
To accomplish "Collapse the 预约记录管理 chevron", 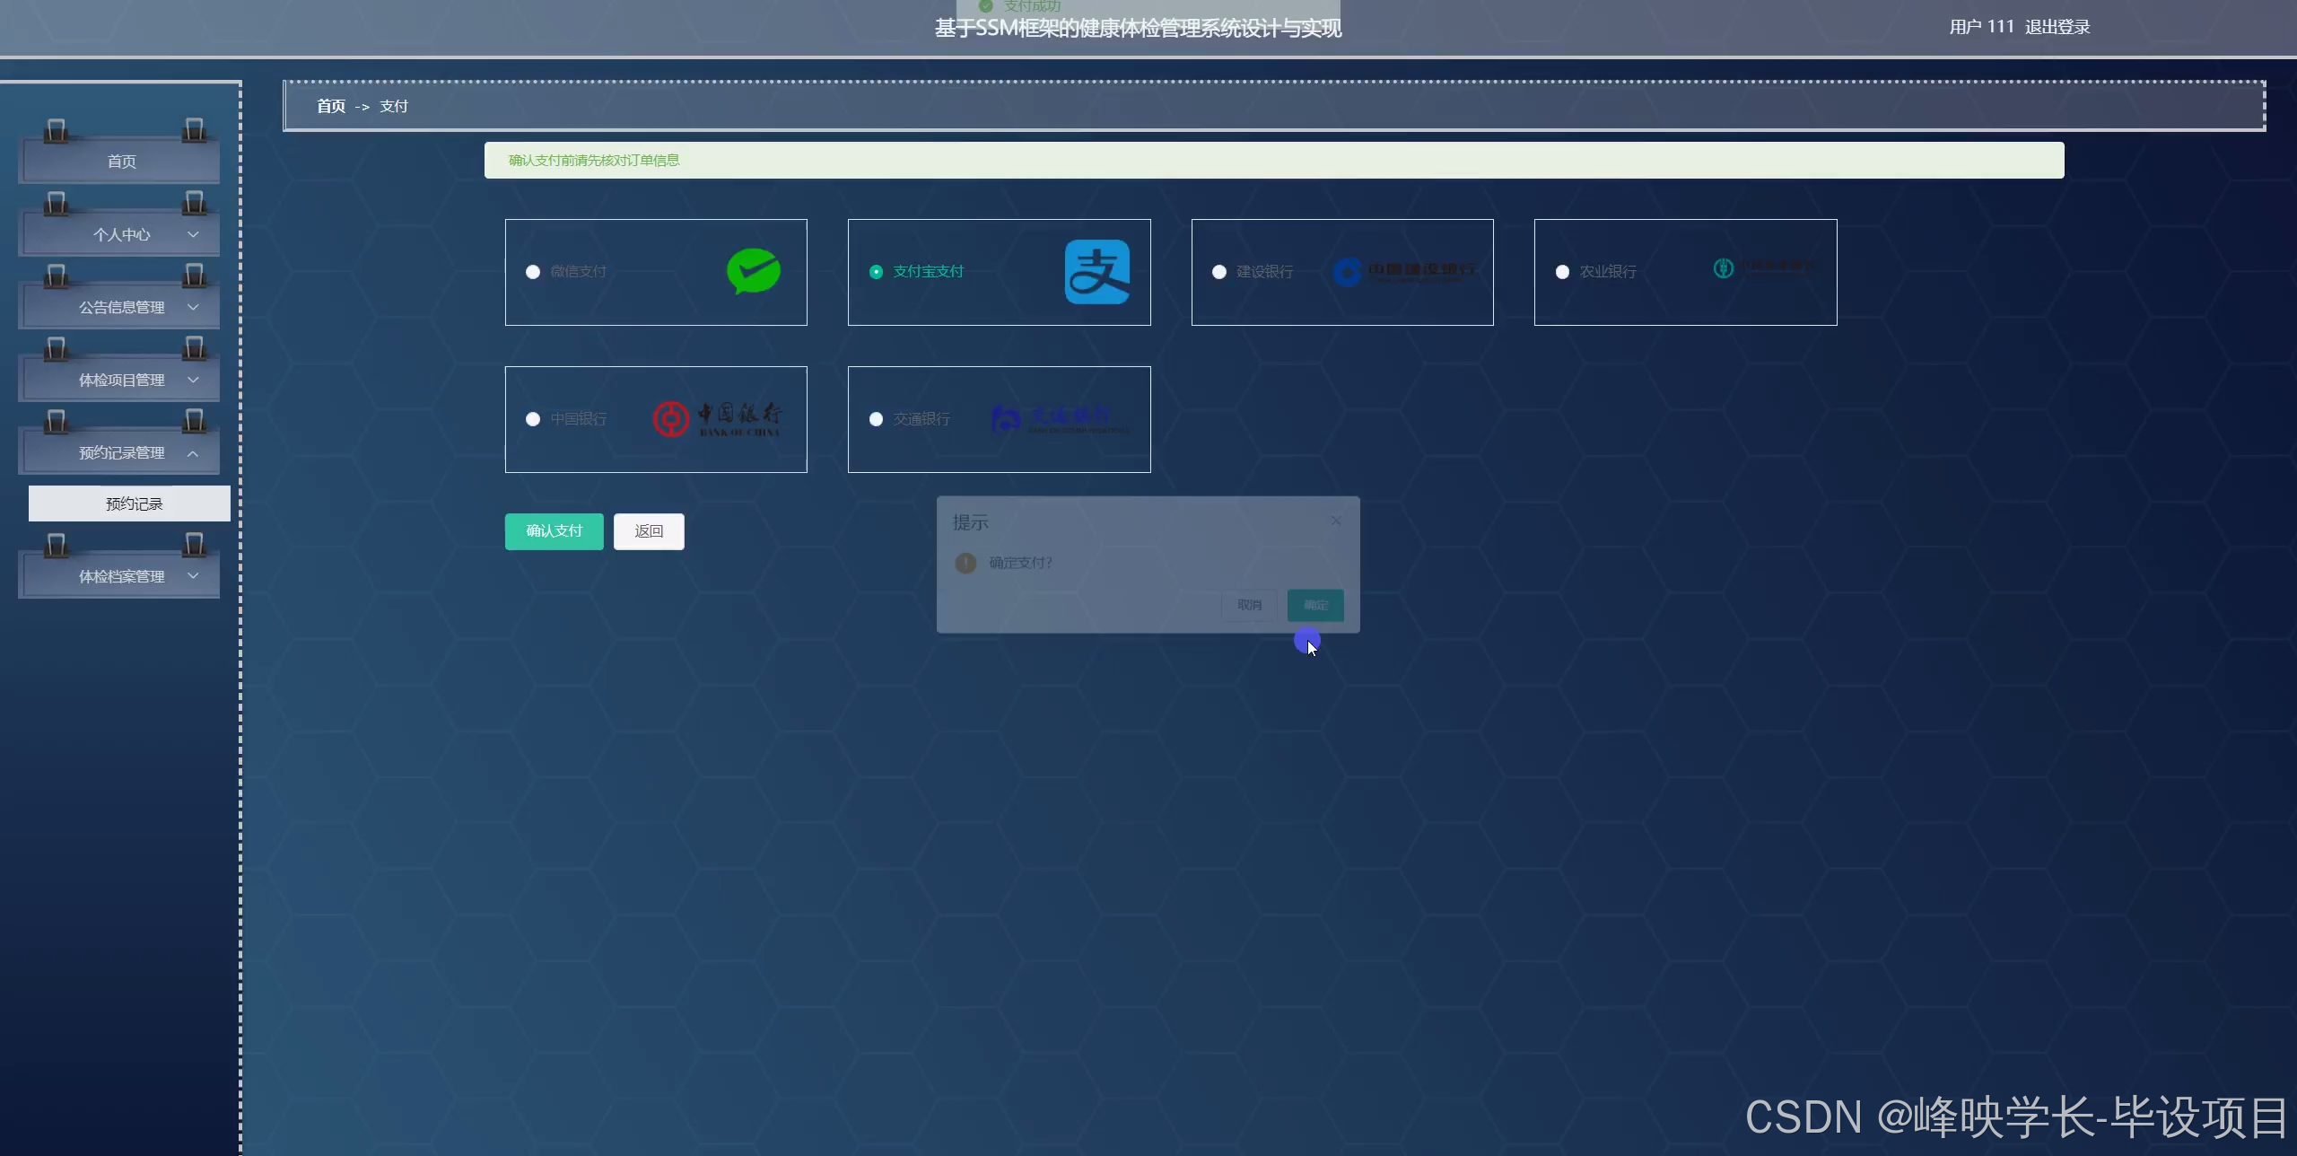I will 193,453.
